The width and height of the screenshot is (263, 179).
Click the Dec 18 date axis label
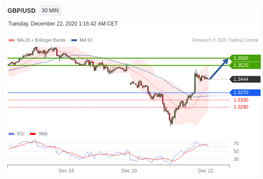[x=66, y=171]
